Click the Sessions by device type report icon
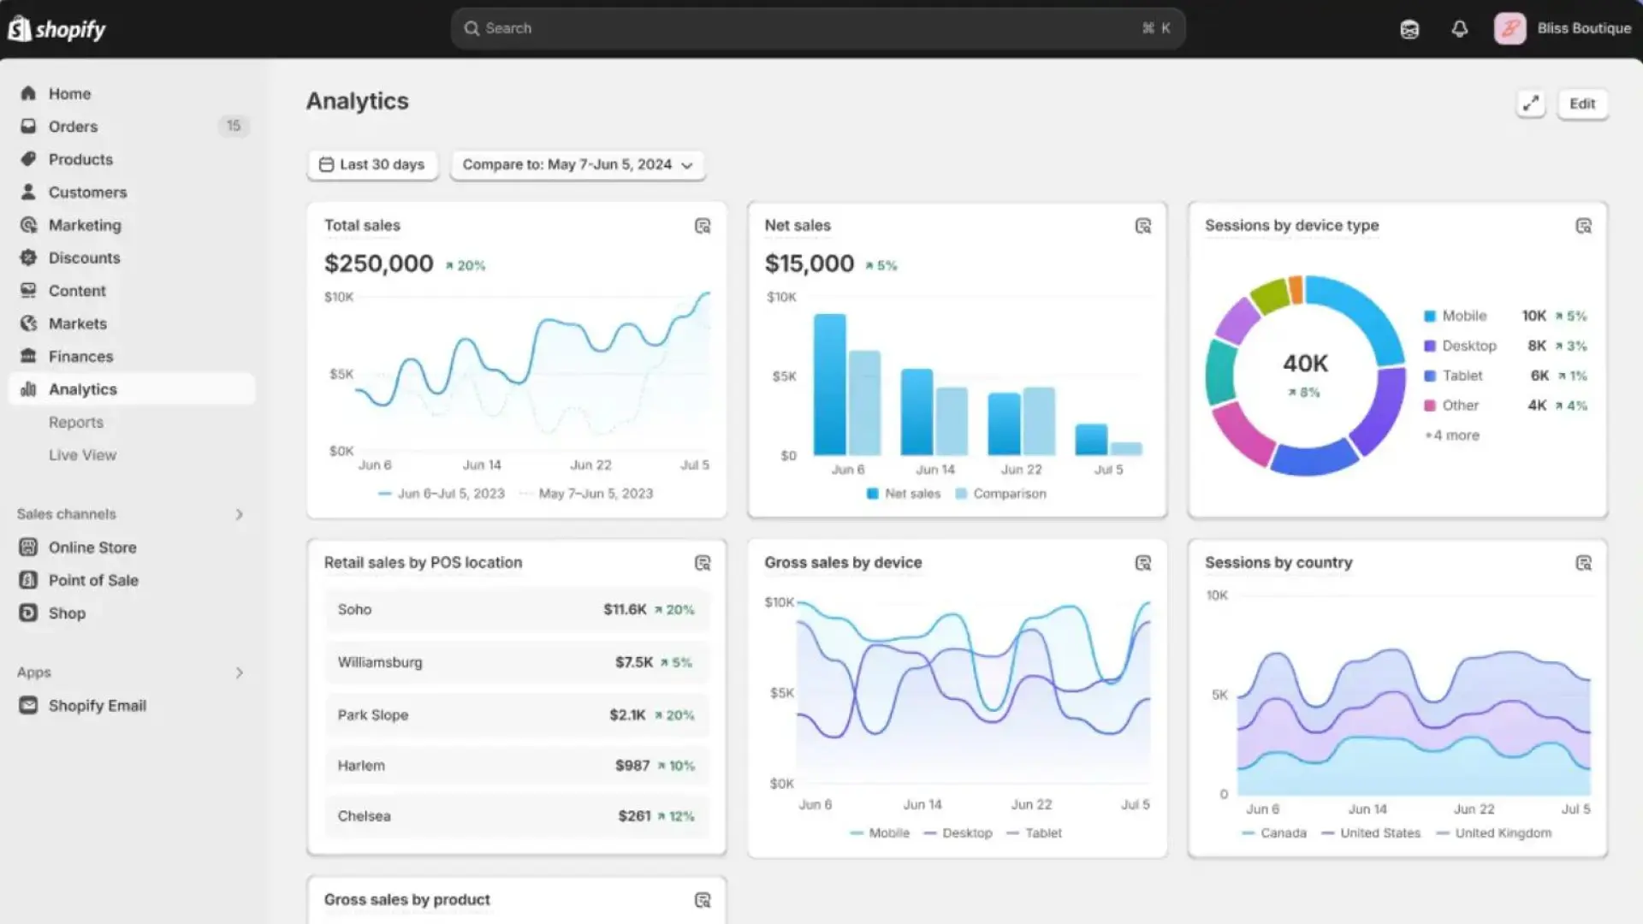Viewport: 1643px width, 924px height. pyautogui.click(x=1583, y=226)
